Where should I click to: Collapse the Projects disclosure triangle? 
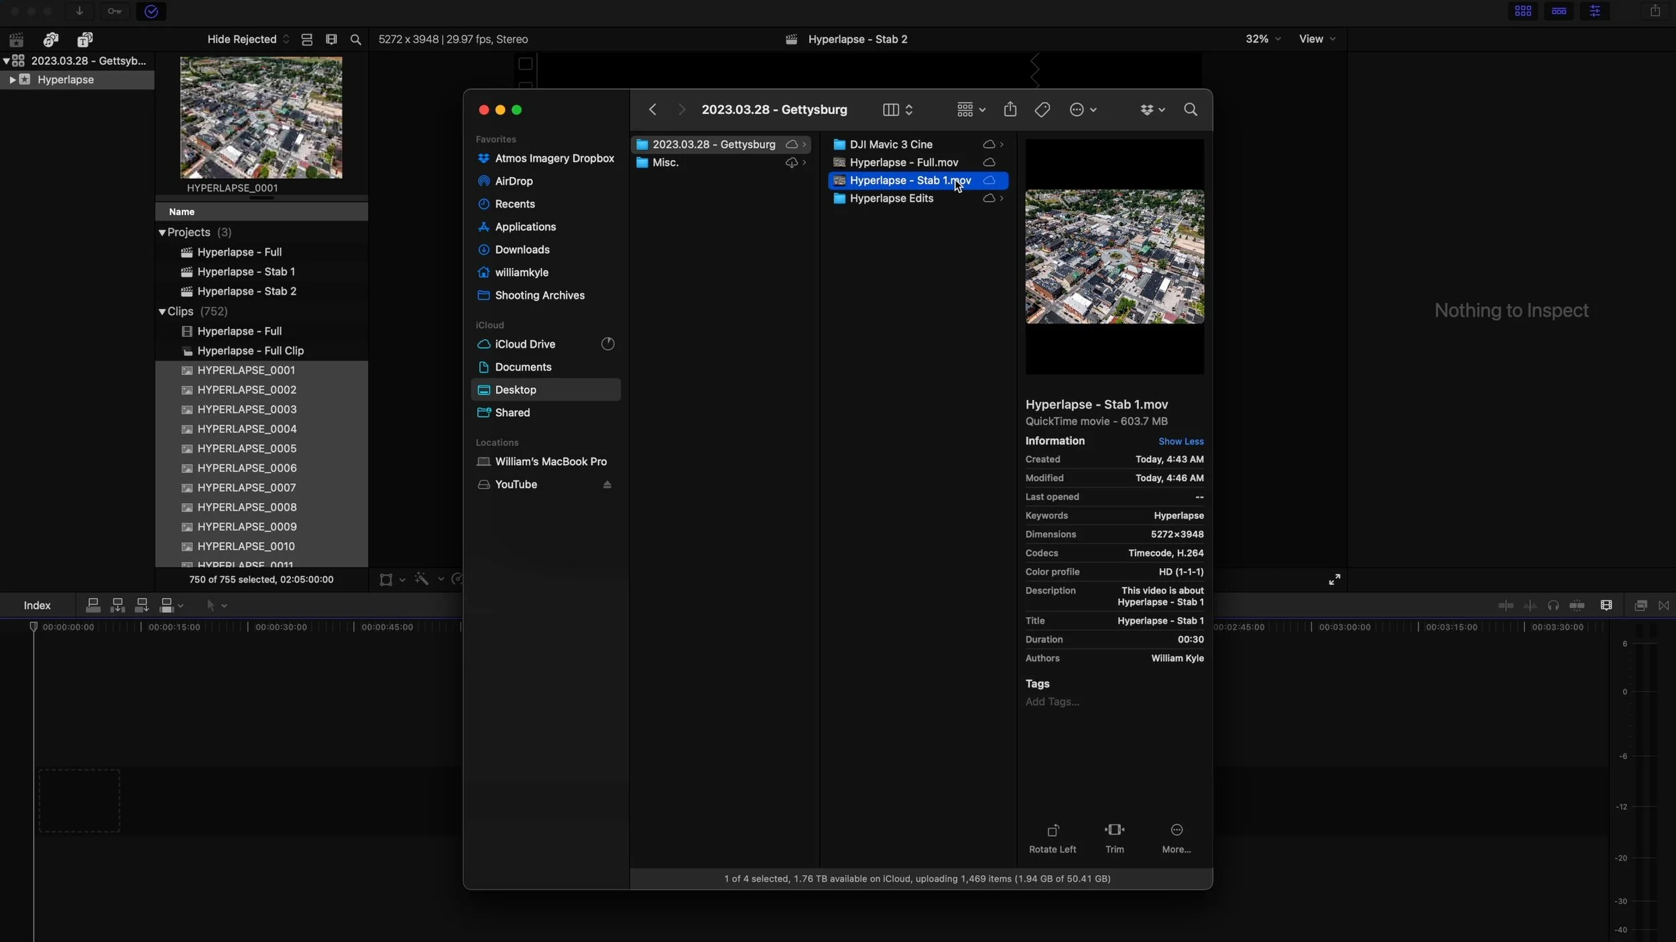pos(162,232)
